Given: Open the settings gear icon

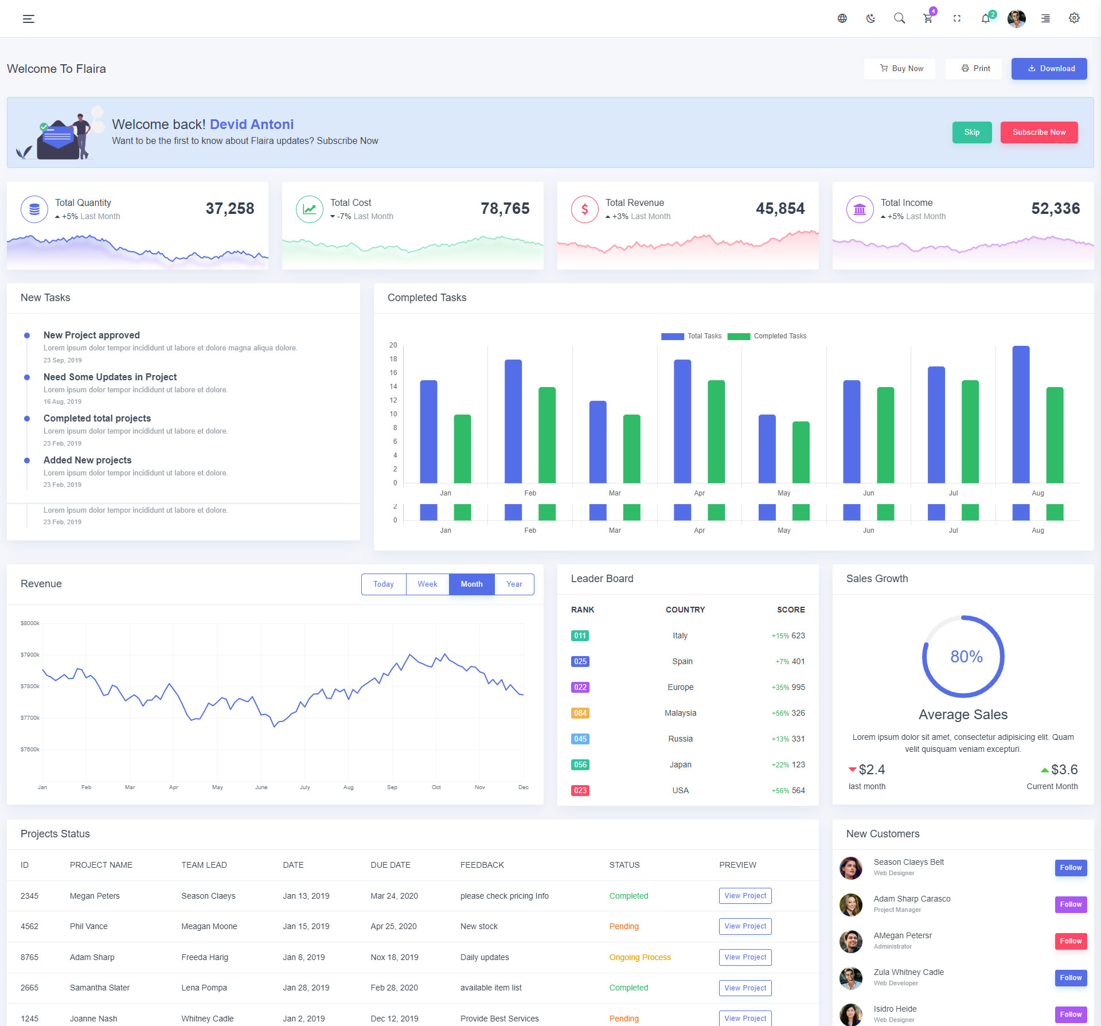Looking at the screenshot, I should (x=1074, y=18).
